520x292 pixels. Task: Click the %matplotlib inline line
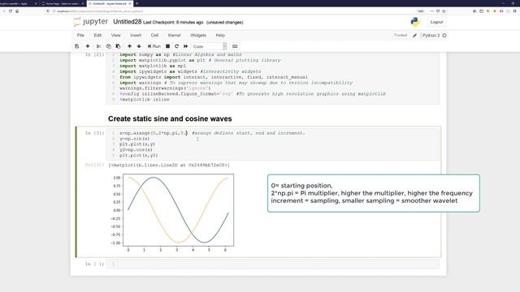coord(145,99)
